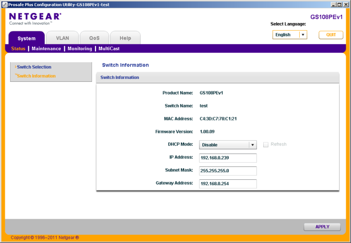Toggle the Refresh checkbox
Image resolution: width=351 pixels, height=243 pixels.
click(266, 145)
